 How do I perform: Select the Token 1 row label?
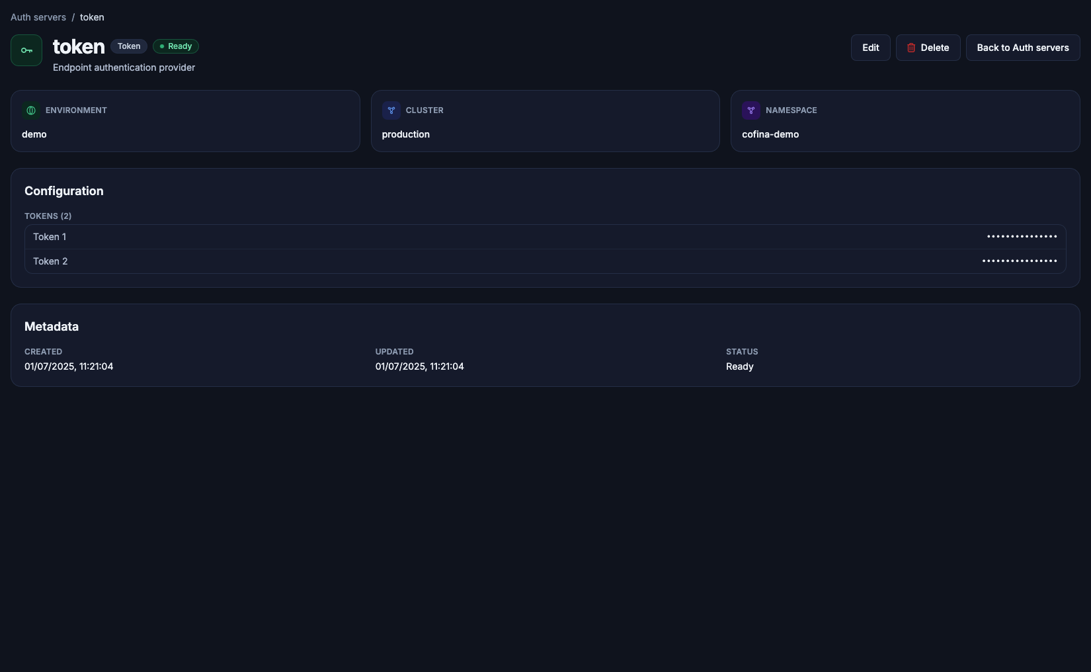pos(50,237)
